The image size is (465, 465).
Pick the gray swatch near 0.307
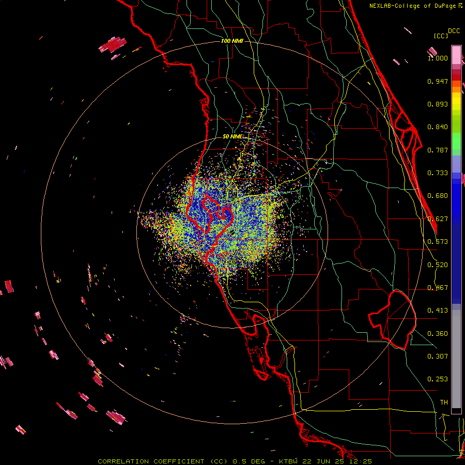point(456,359)
